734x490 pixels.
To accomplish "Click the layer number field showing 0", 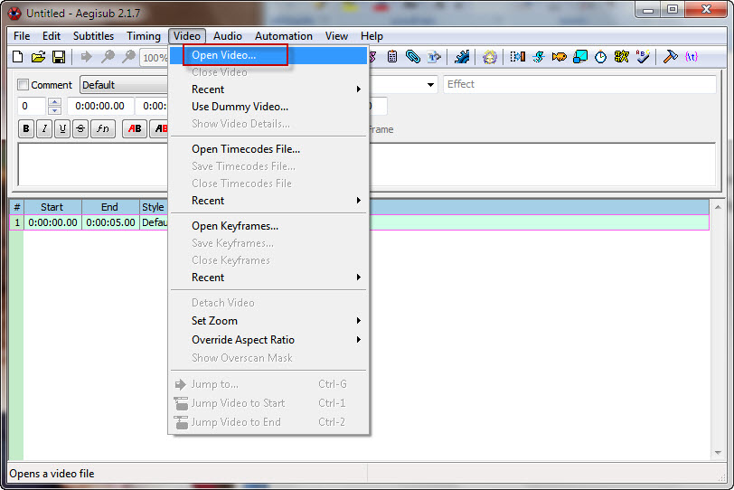I will pyautogui.click(x=32, y=107).
